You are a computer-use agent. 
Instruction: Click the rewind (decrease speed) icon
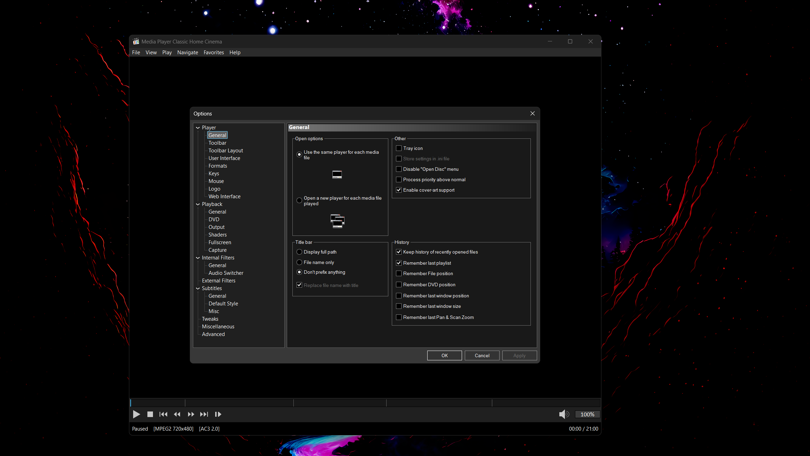177,414
